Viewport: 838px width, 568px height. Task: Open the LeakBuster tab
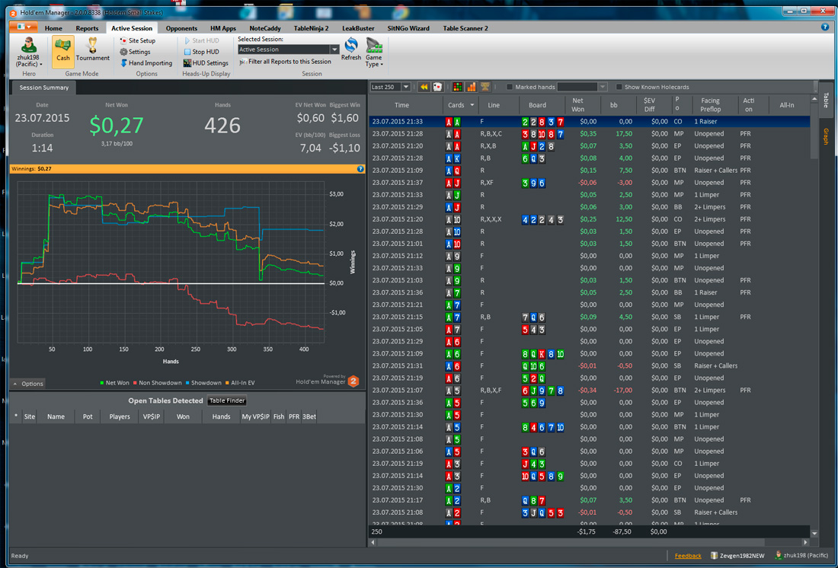point(358,28)
